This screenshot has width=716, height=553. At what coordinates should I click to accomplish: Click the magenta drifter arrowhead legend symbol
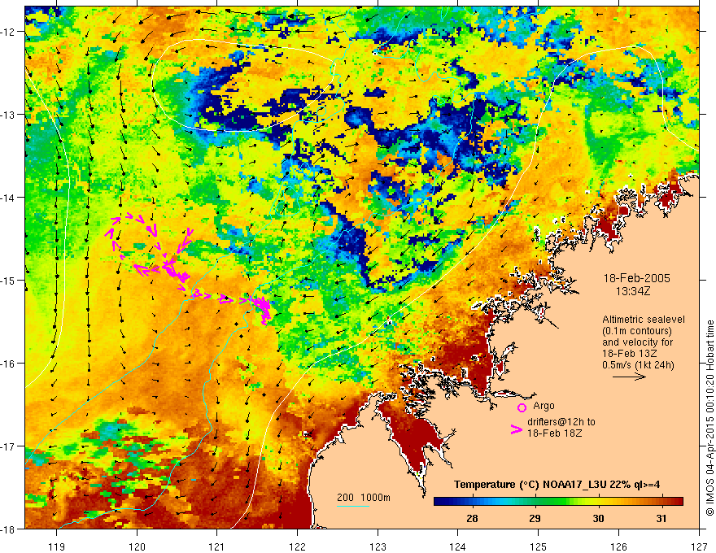517,429
